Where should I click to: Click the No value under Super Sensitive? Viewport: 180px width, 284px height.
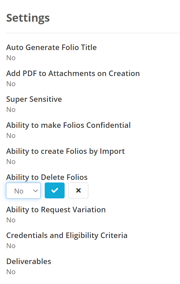click(11, 110)
